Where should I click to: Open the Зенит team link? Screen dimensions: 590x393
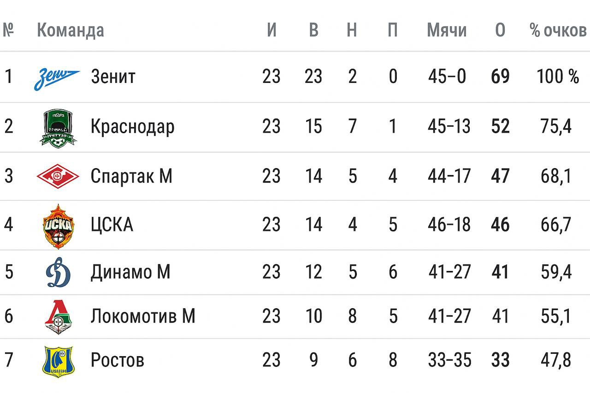pos(113,76)
